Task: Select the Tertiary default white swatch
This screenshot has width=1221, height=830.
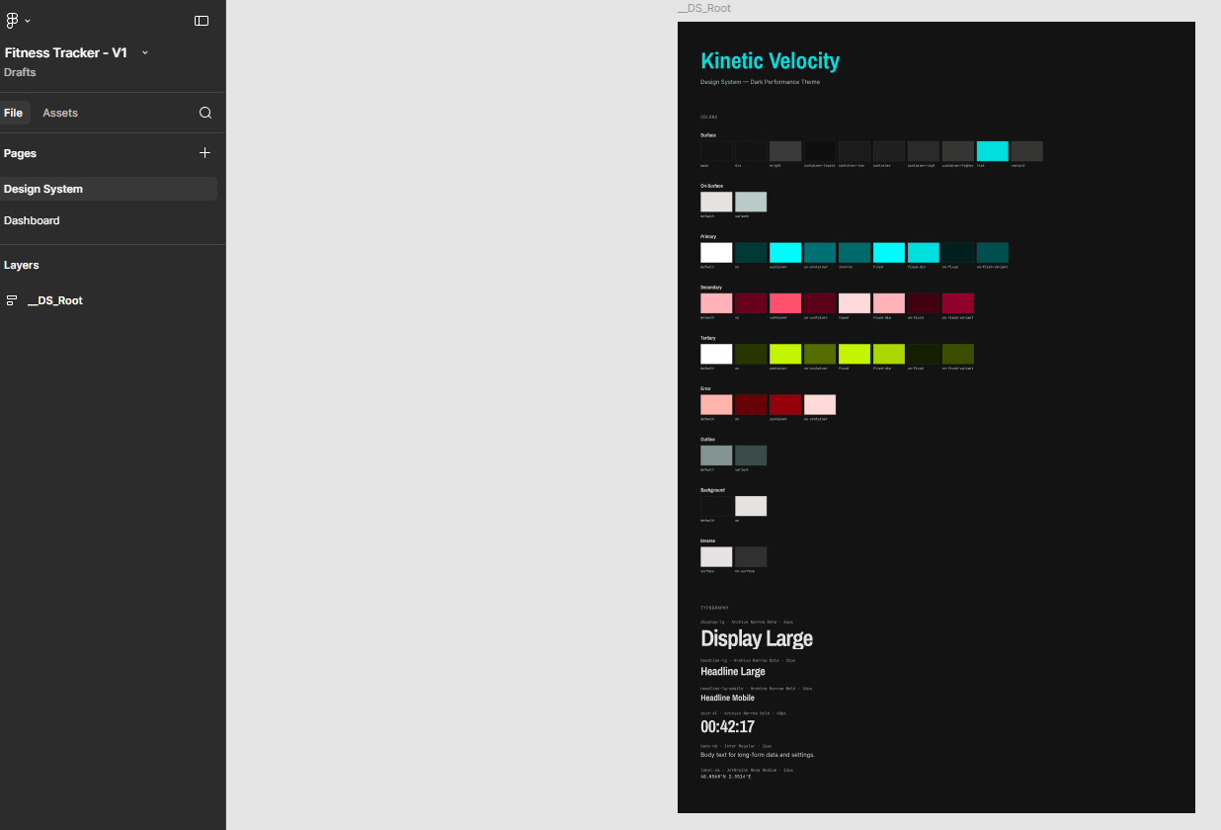Action: click(x=716, y=354)
